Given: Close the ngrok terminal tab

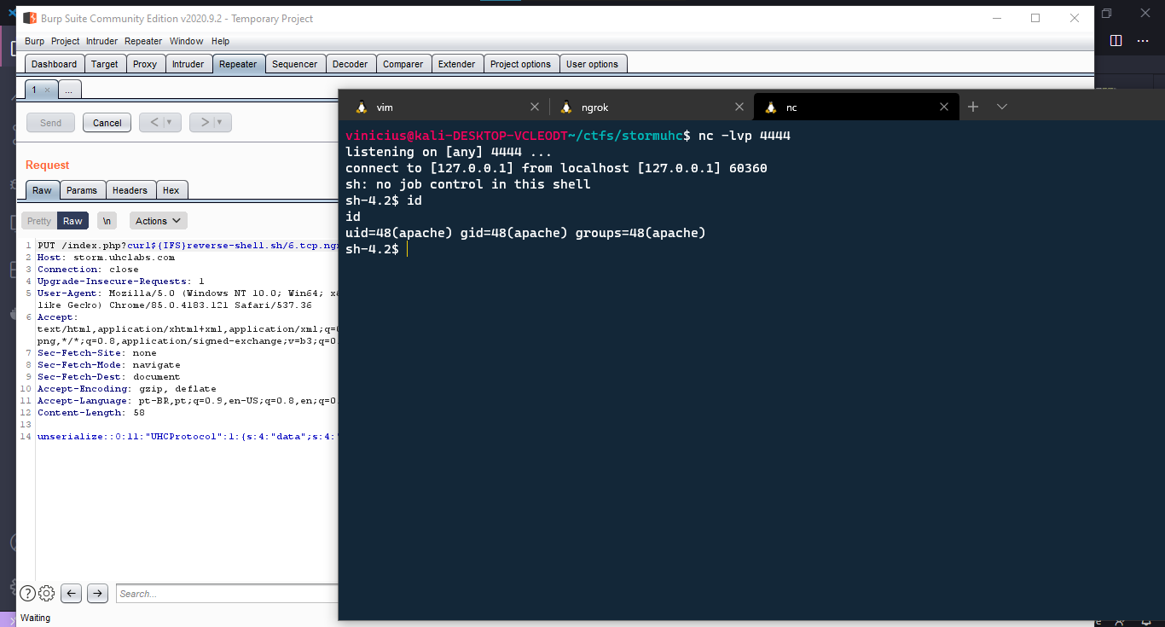Looking at the screenshot, I should click(x=739, y=107).
